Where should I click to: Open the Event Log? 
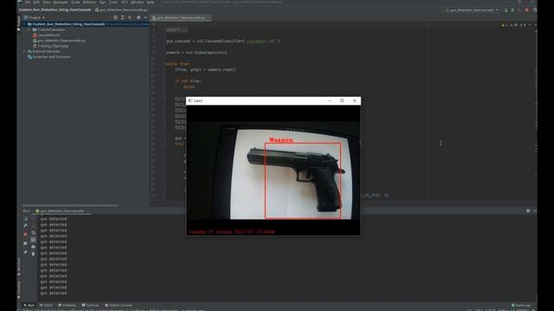coord(521,305)
